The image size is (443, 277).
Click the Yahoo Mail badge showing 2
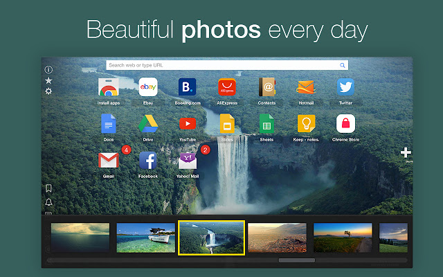point(206,150)
